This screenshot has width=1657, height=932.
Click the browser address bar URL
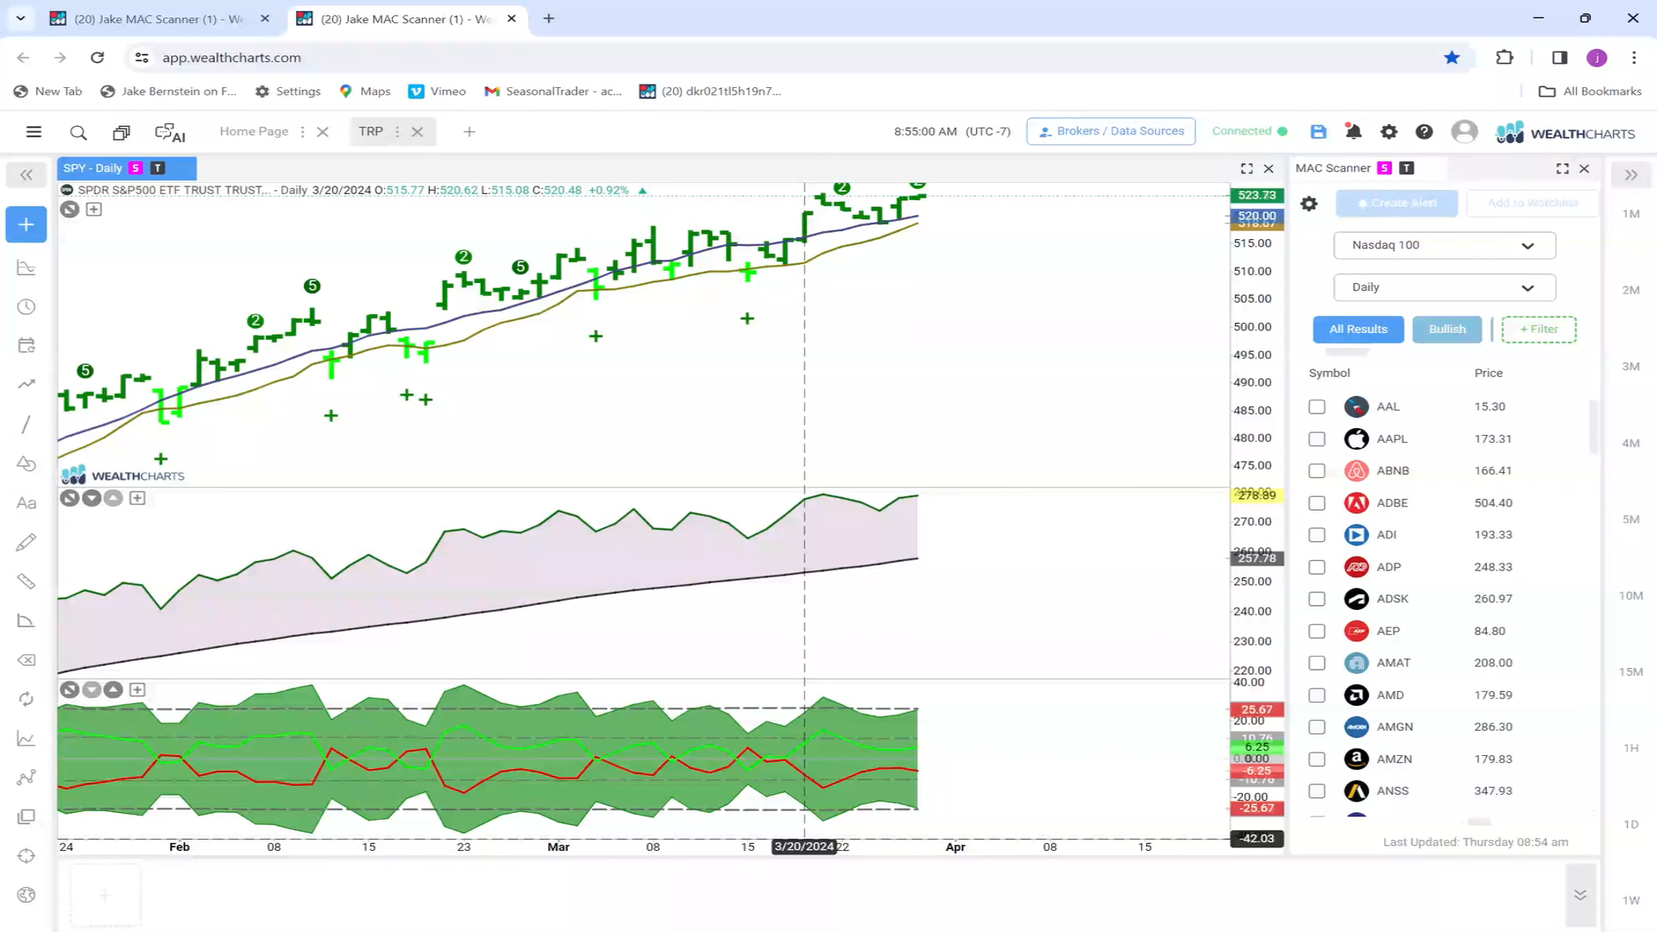click(231, 58)
